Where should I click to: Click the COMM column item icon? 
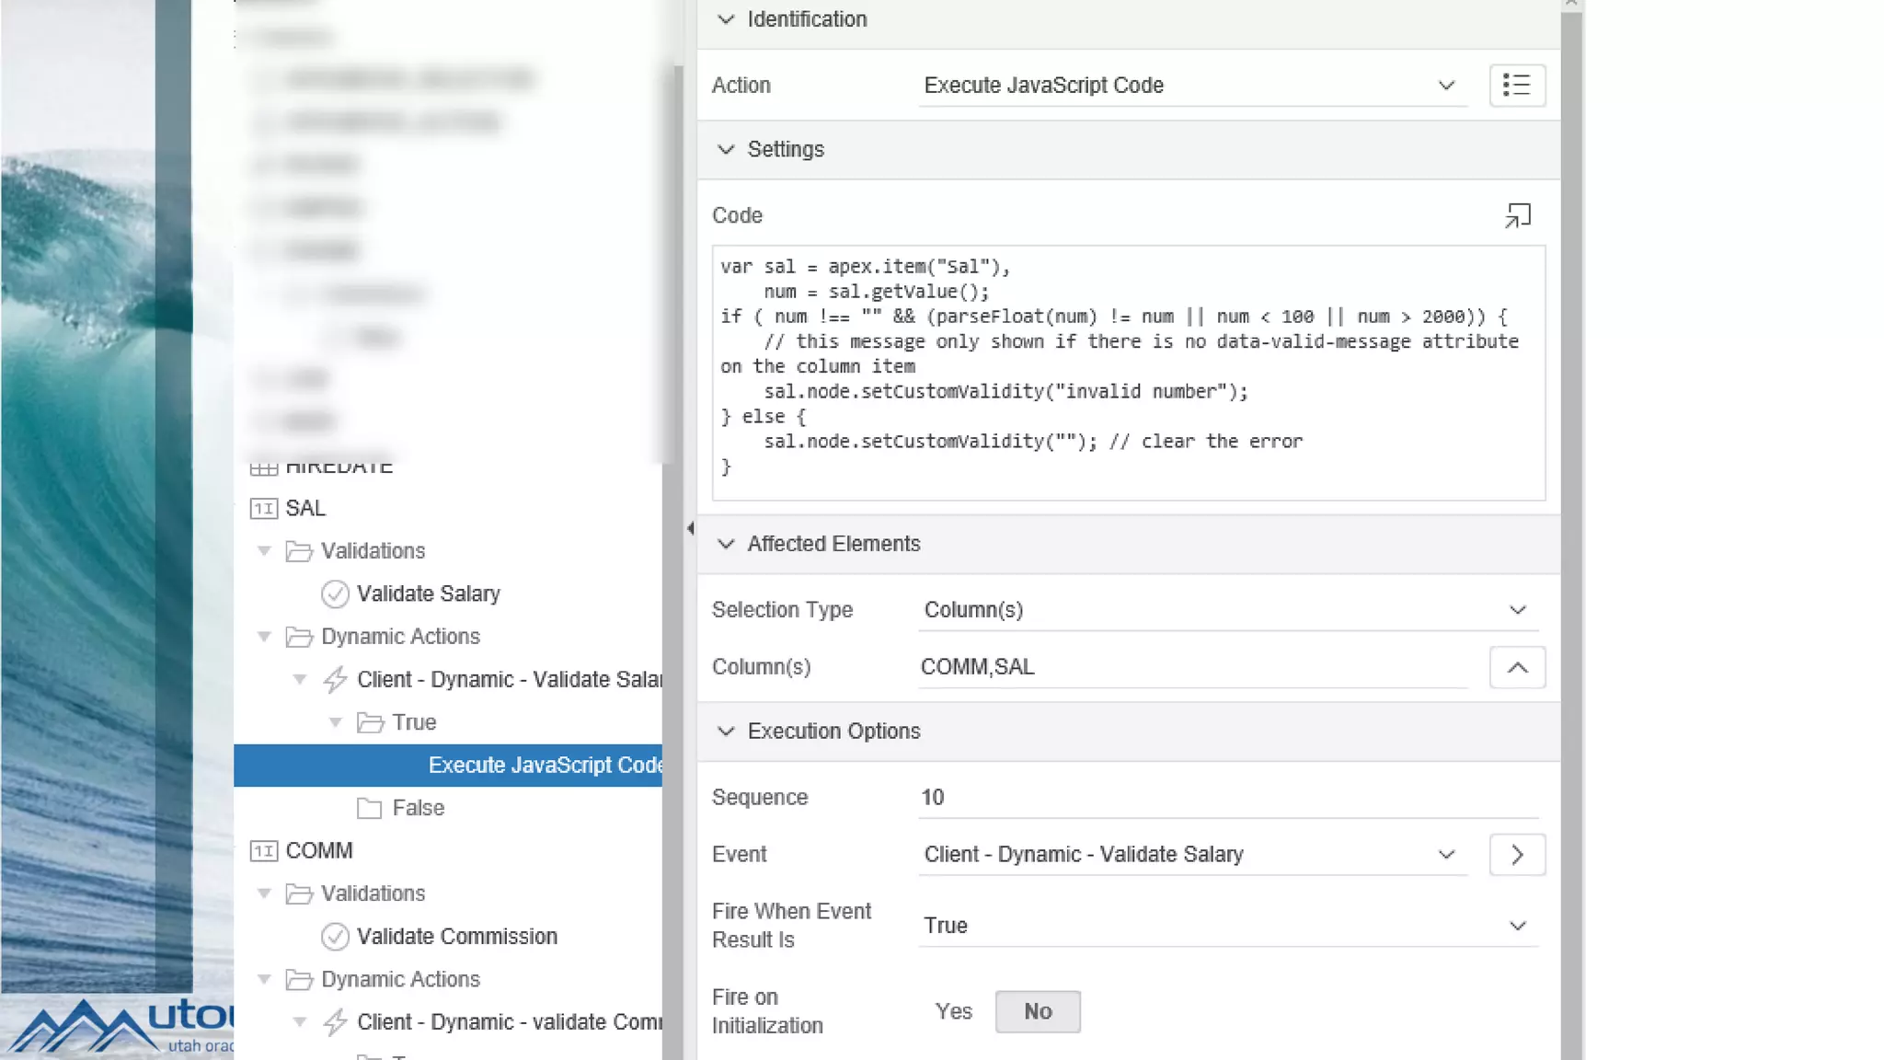tap(264, 851)
